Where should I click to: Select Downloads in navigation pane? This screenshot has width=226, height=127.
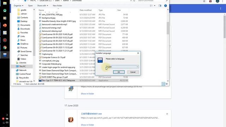(24, 29)
